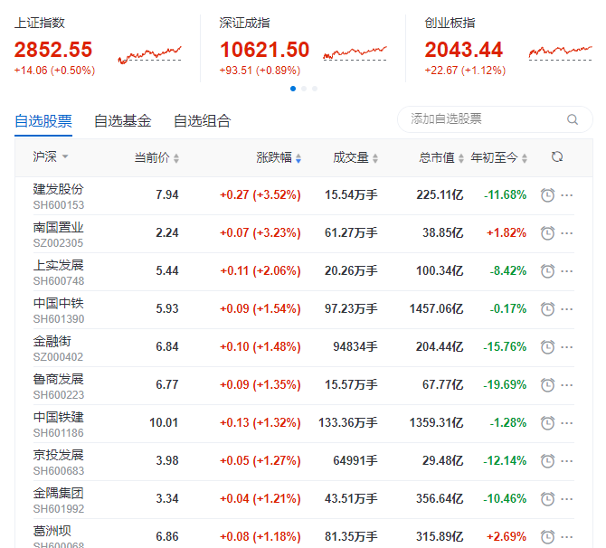Click price 10.01 of 中国铁建
The height and width of the screenshot is (548, 606).
point(164,423)
